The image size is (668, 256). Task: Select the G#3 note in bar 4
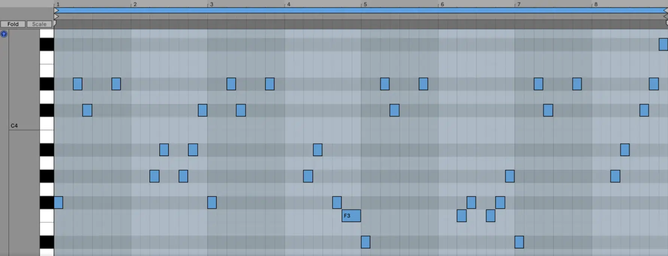coord(308,176)
